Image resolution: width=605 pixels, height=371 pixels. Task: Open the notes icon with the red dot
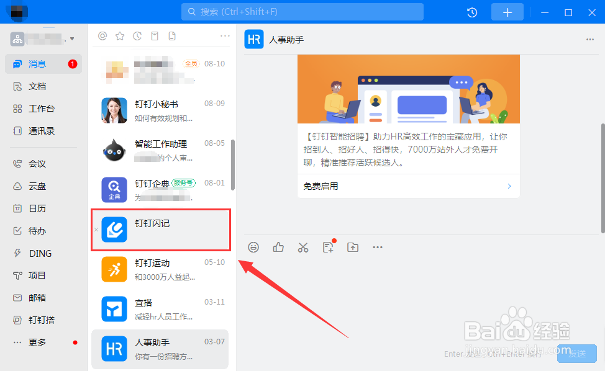pyautogui.click(x=329, y=247)
